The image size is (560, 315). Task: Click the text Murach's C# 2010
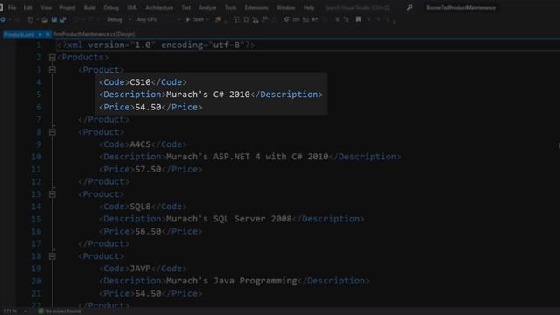pyautogui.click(x=208, y=94)
